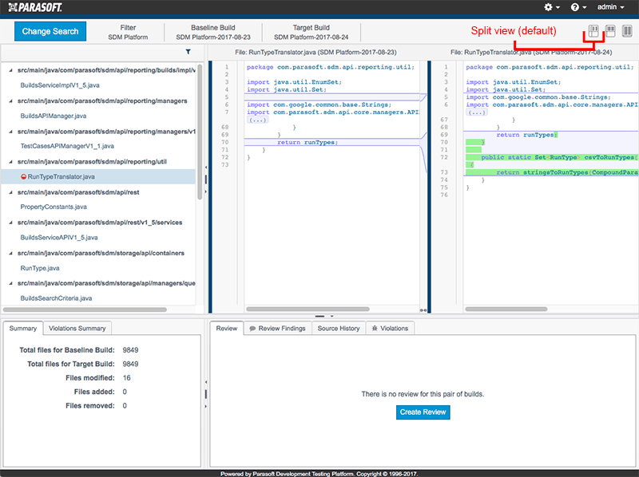Image resolution: width=639 pixels, height=477 pixels.
Task: Open BuildsSearchCriteria.java file
Action: [x=56, y=298]
